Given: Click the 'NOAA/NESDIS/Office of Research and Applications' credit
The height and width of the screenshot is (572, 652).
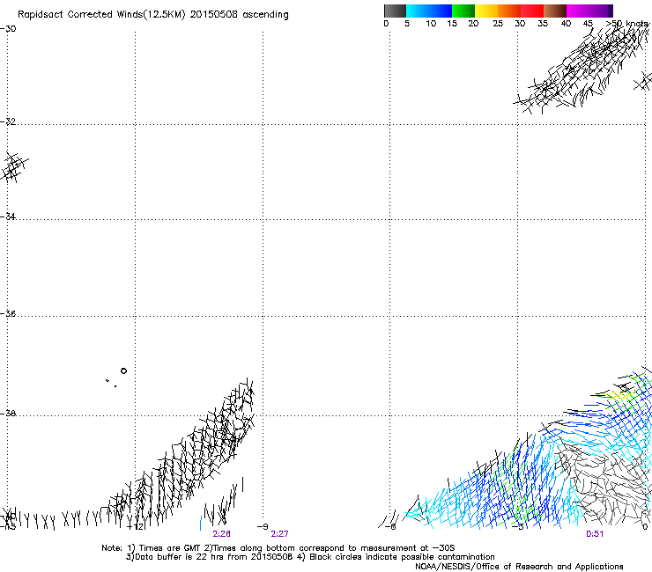Looking at the screenshot, I should coord(519,567).
